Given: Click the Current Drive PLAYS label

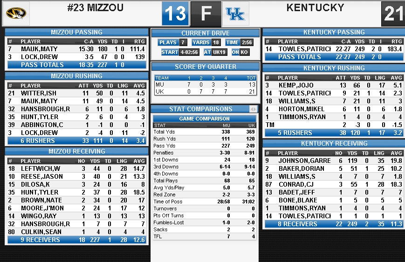Looking at the screenshot, I should pyautogui.click(x=168, y=42).
